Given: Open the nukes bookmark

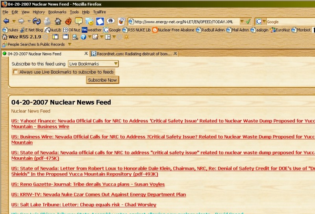Looking at the screenshot, I should [x=11, y=30].
